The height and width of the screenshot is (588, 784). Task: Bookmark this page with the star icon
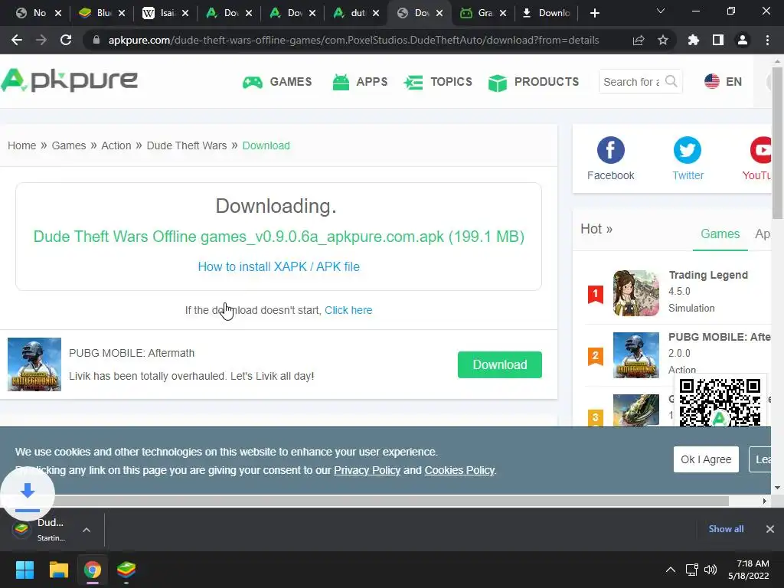[x=662, y=40]
